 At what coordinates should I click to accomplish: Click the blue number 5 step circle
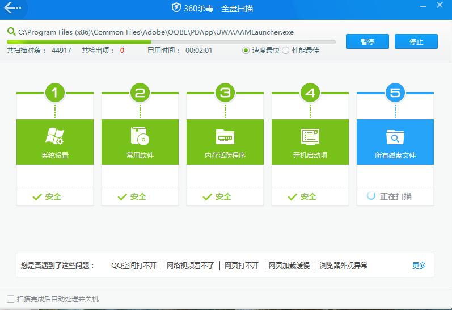point(395,93)
